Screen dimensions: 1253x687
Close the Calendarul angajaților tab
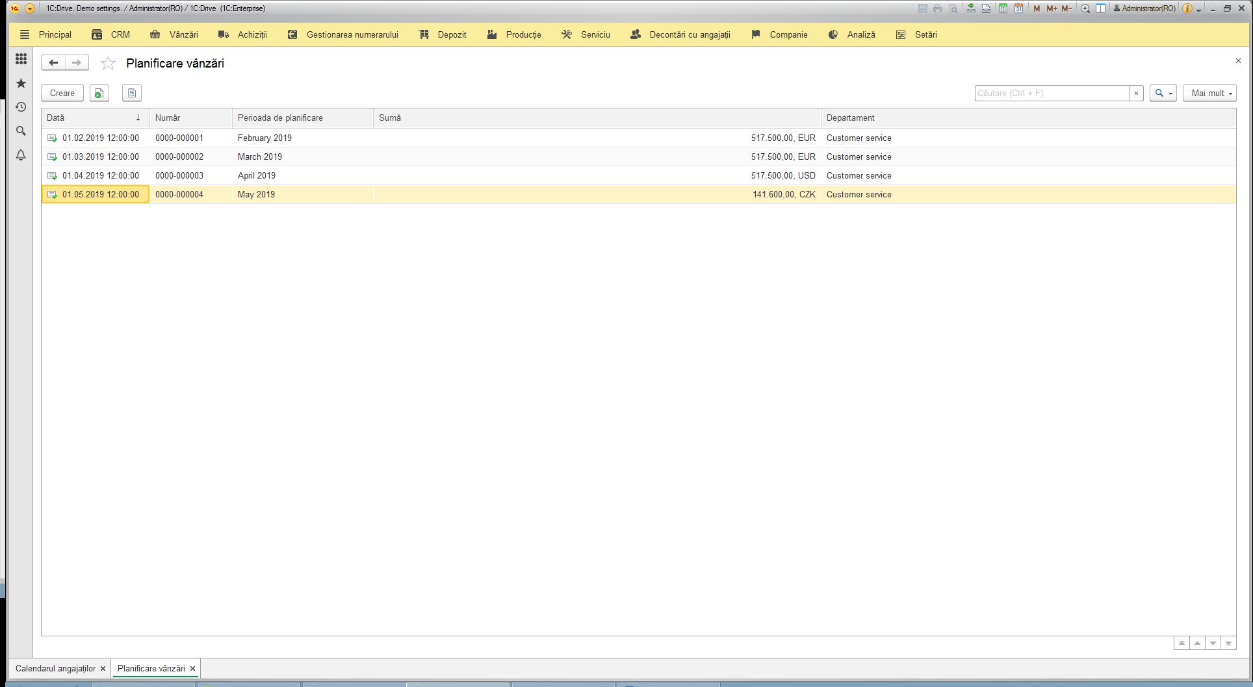click(103, 668)
